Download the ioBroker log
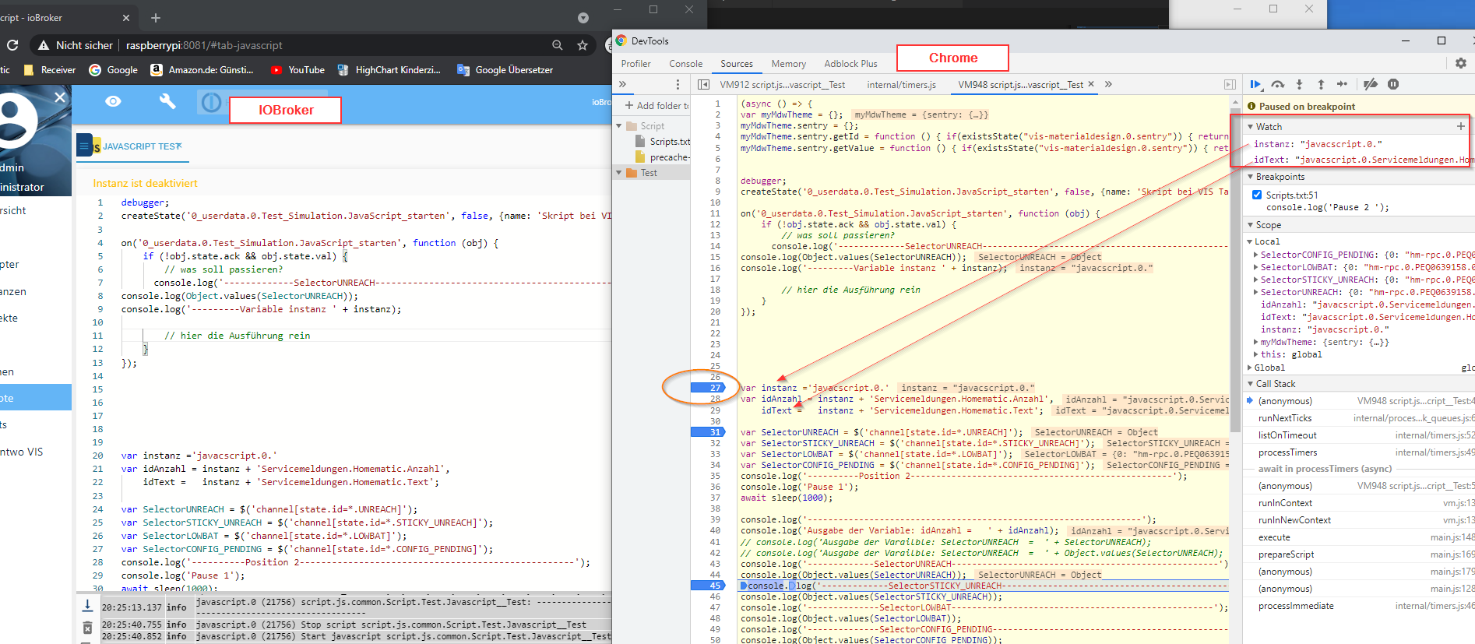Image resolution: width=1475 pixels, height=644 pixels. [x=87, y=605]
